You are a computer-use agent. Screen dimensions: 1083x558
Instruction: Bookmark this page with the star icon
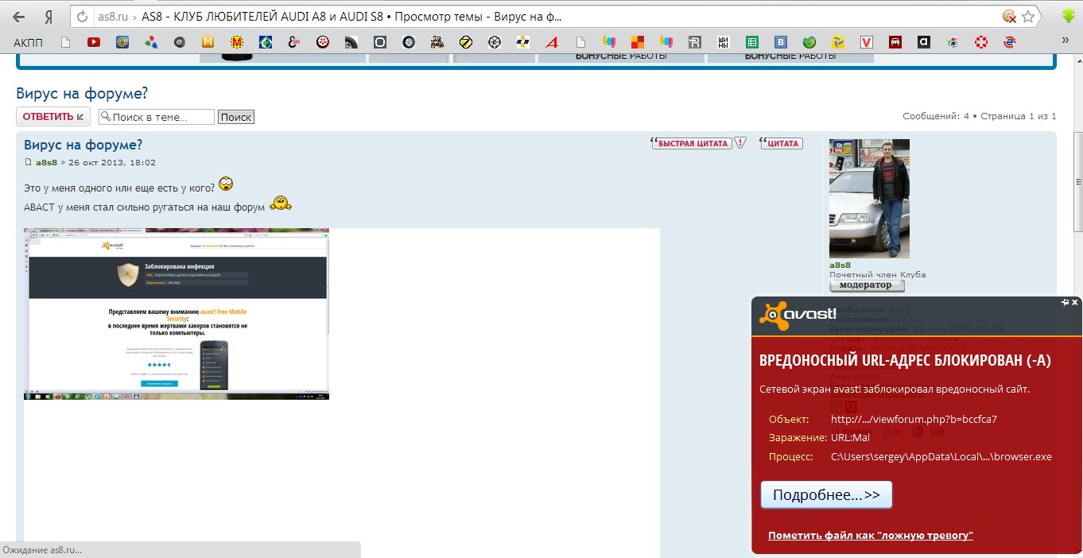pos(1028,17)
